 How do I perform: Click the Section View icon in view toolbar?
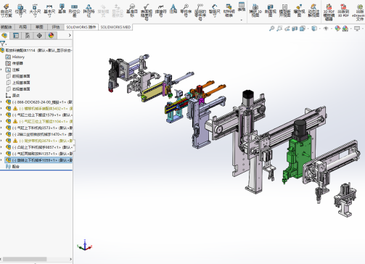tap(295, 28)
